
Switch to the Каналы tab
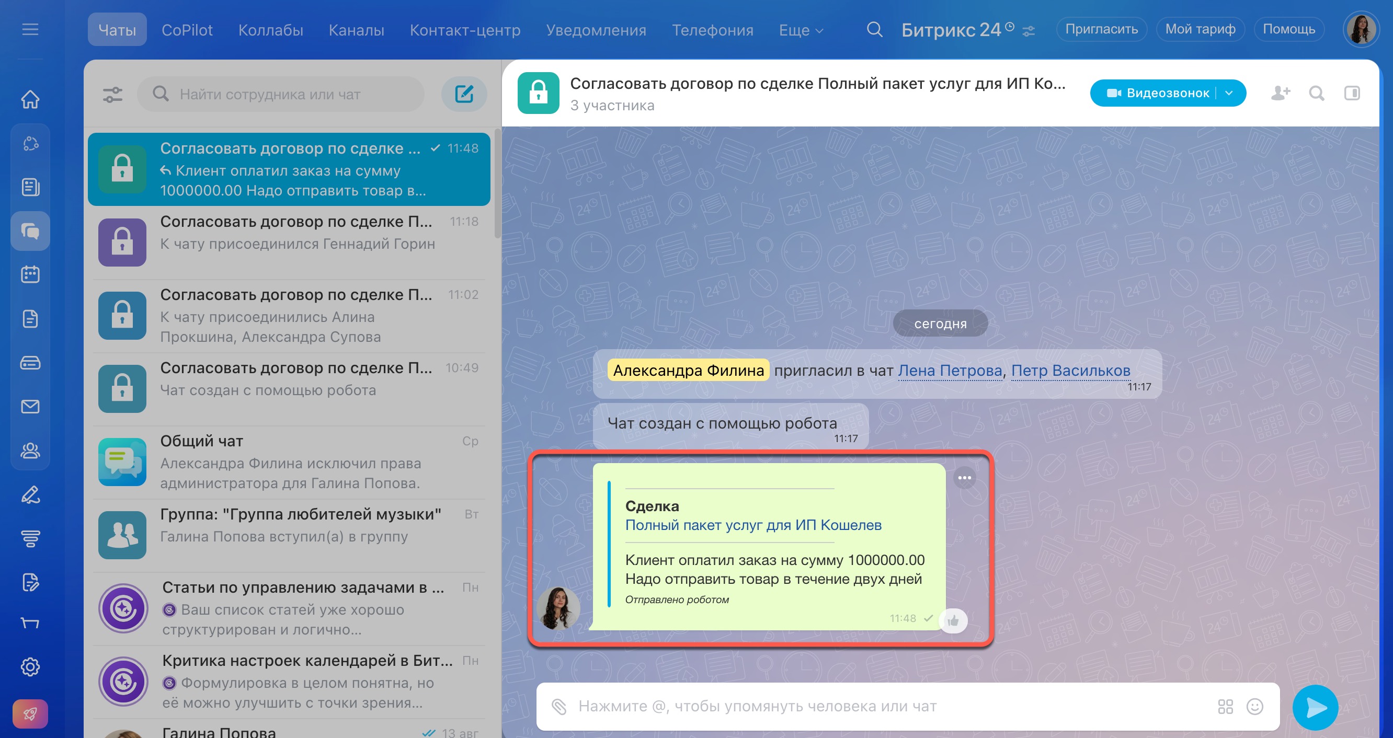357,30
